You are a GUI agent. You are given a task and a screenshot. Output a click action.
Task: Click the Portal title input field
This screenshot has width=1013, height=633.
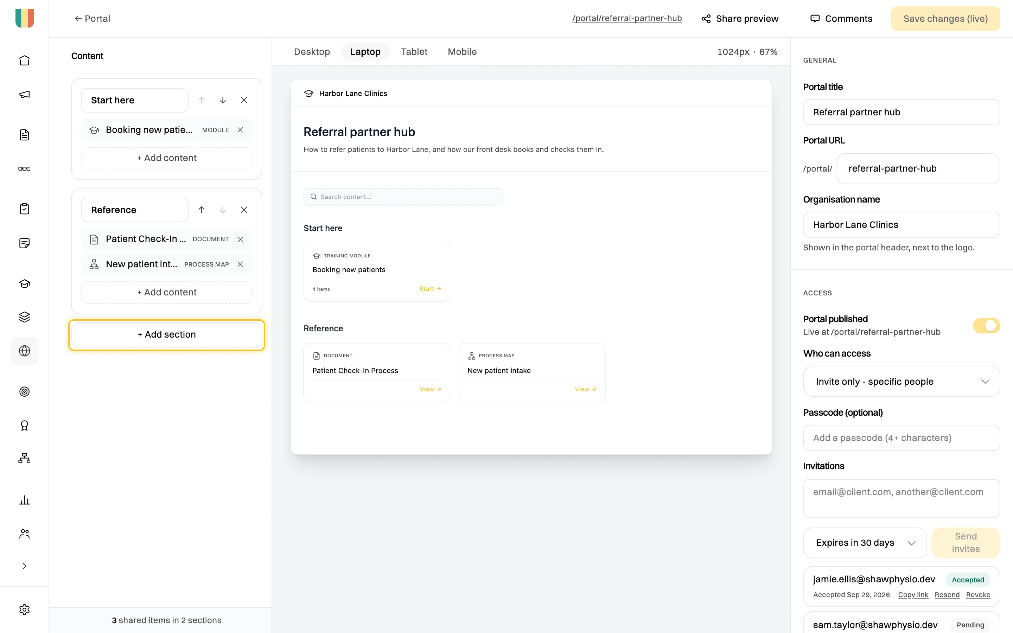tap(901, 112)
